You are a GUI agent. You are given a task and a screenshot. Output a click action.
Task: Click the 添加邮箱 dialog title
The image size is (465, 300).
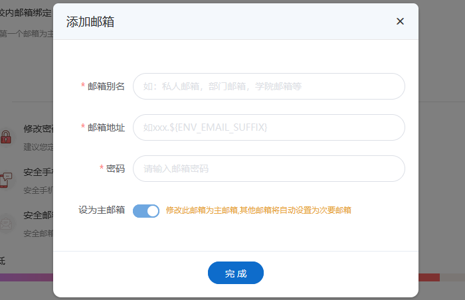click(x=90, y=21)
